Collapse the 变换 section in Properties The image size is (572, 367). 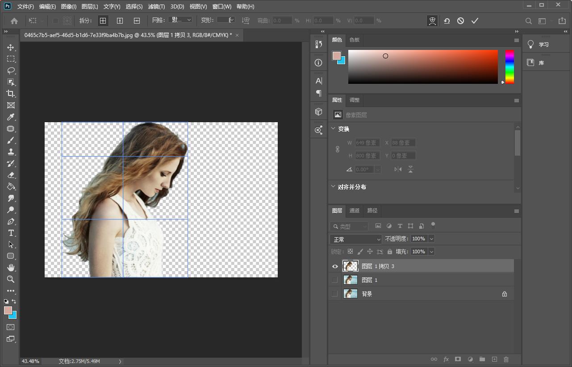click(333, 128)
